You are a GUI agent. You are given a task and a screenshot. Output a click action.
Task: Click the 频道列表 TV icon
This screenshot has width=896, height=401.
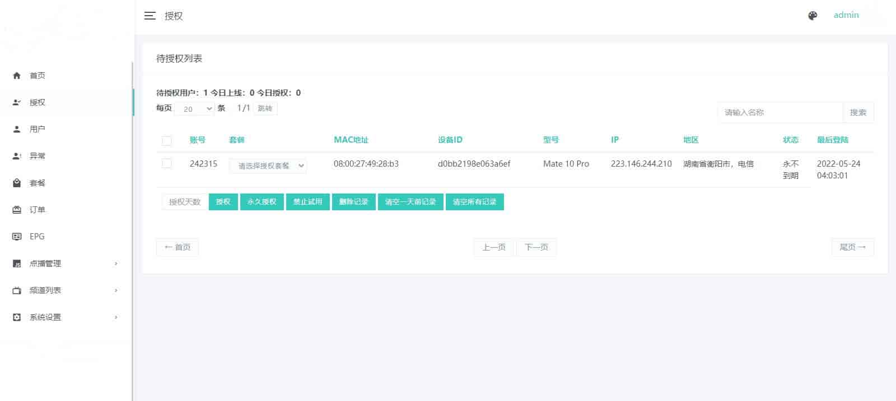click(x=17, y=290)
